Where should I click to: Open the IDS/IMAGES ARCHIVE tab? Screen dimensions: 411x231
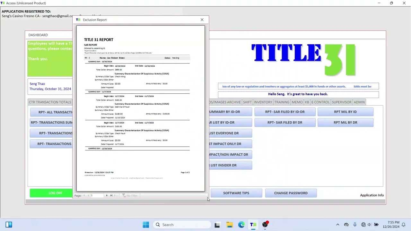click(x=225, y=102)
